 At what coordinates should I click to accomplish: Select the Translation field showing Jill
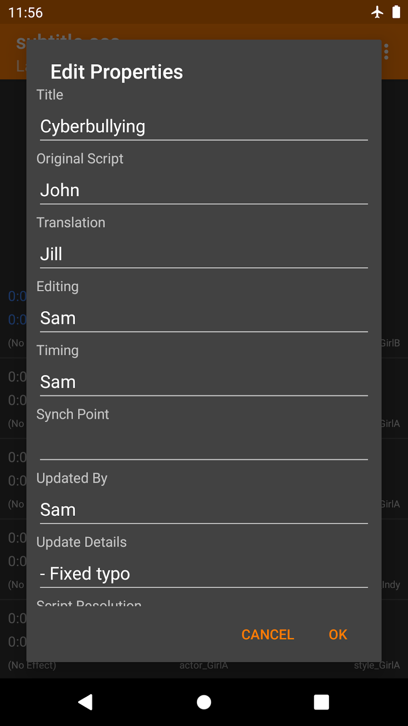(x=203, y=254)
